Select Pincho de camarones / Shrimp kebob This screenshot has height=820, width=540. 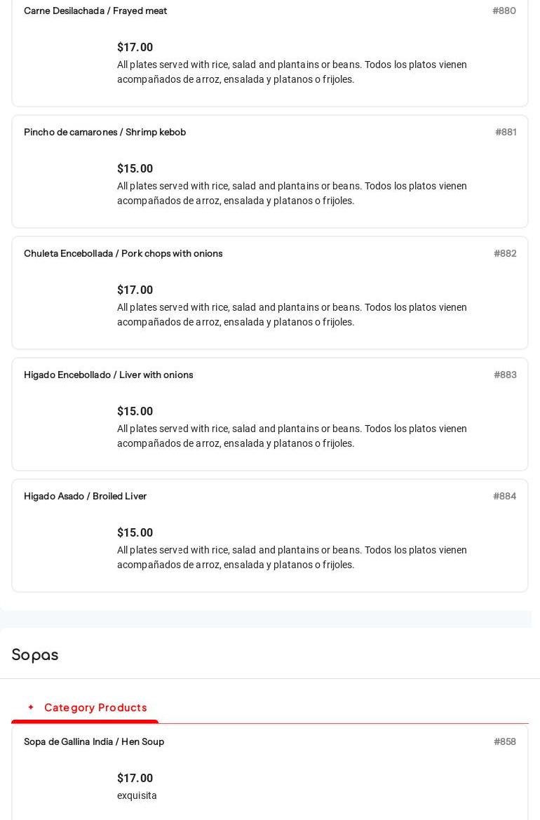tap(104, 132)
